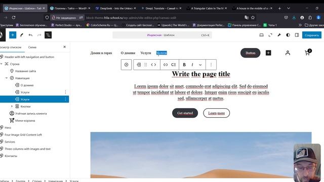
Task: Click the page link block type icon
Action: click(x=139, y=65)
